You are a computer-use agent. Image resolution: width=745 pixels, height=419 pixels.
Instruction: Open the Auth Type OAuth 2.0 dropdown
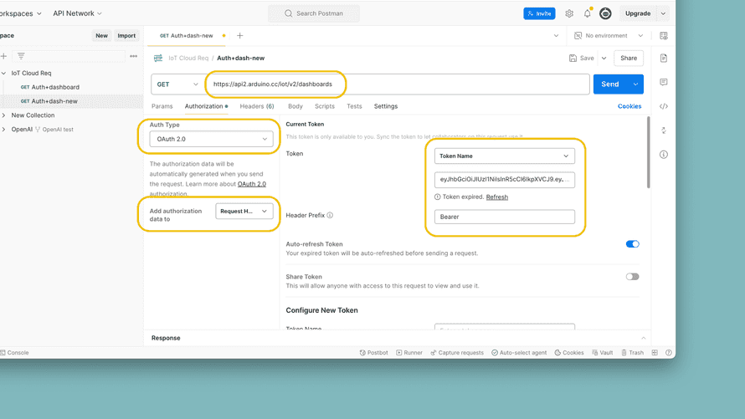tap(212, 139)
